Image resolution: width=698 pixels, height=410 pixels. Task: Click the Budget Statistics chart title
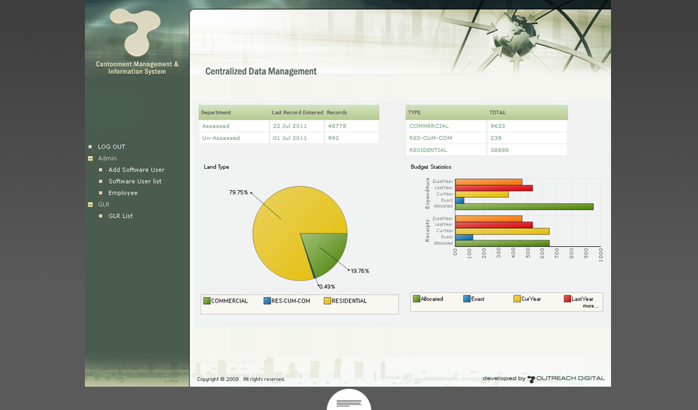431,167
